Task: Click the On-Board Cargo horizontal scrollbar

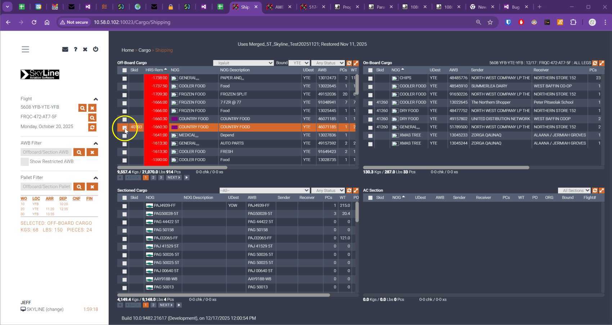Action: pos(446,168)
